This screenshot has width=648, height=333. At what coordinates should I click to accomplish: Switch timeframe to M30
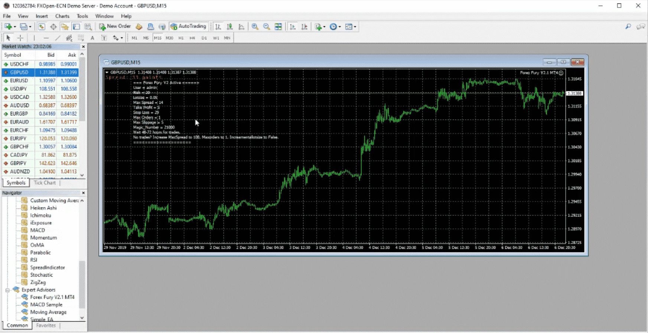coord(169,38)
